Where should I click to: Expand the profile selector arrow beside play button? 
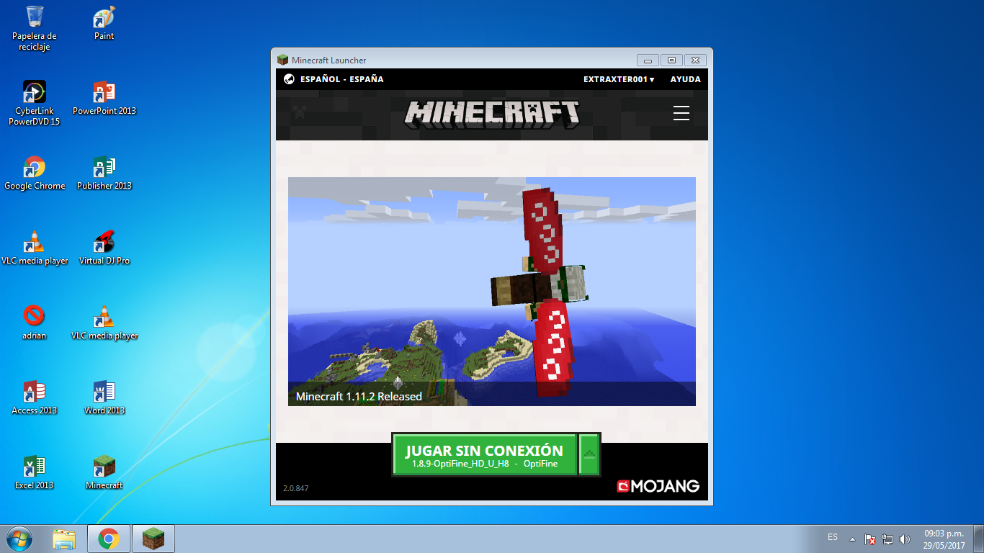coord(589,455)
